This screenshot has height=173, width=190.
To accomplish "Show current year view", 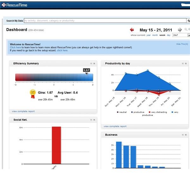I will [149, 35].
